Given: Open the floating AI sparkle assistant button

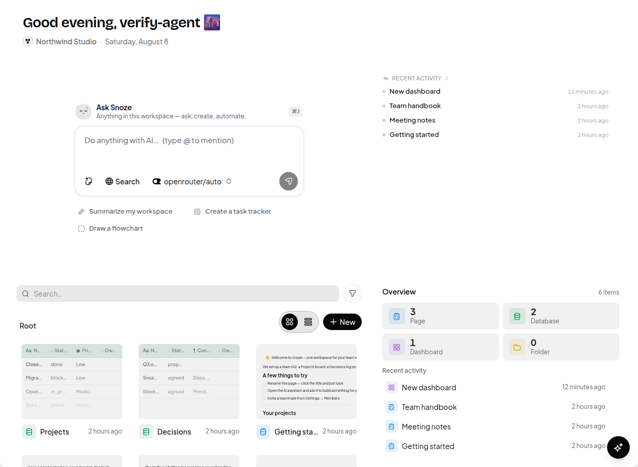Looking at the screenshot, I should pos(618,447).
